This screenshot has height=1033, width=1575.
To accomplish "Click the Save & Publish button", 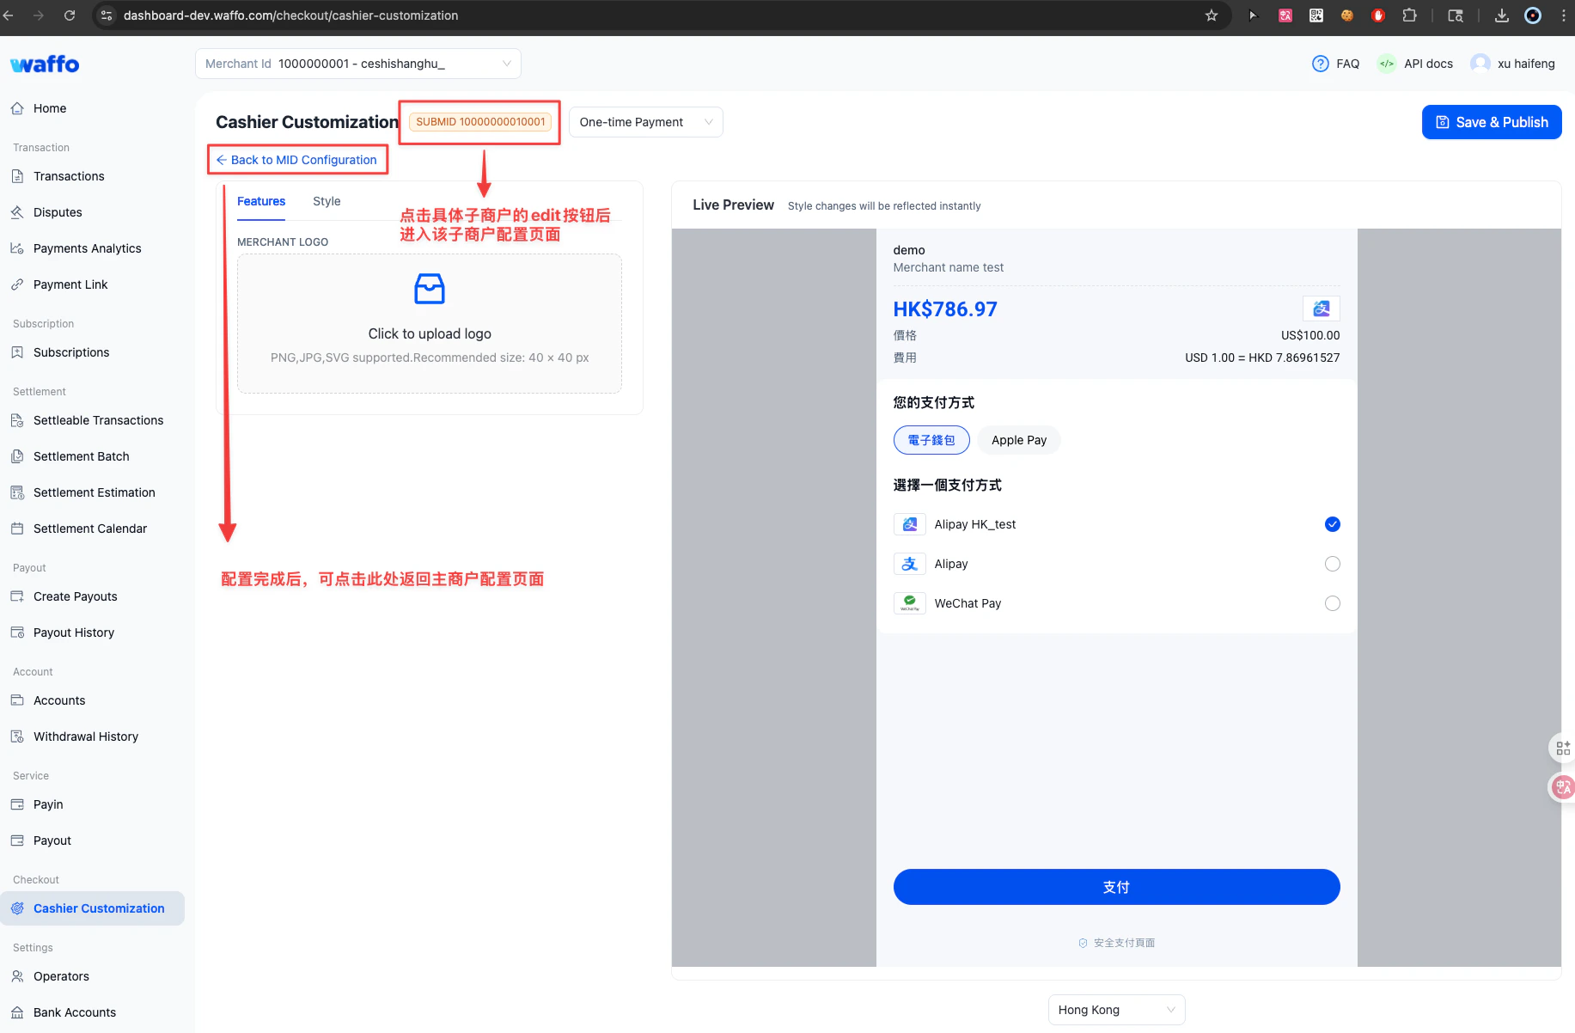I will (1492, 122).
